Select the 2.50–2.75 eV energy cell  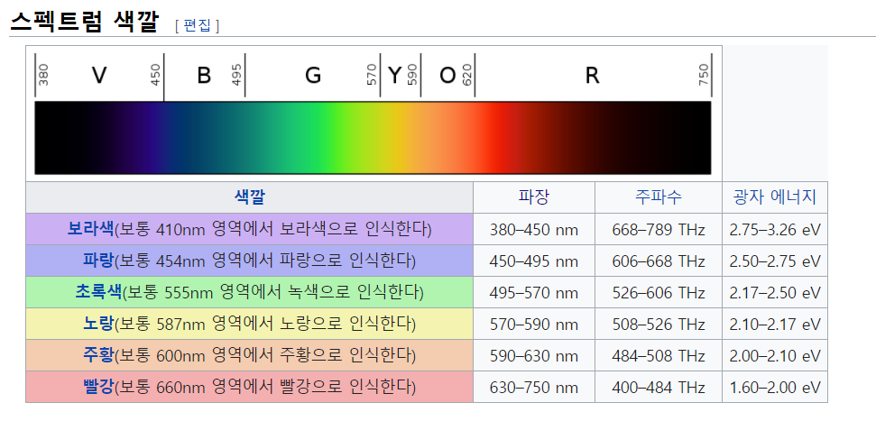click(x=774, y=261)
